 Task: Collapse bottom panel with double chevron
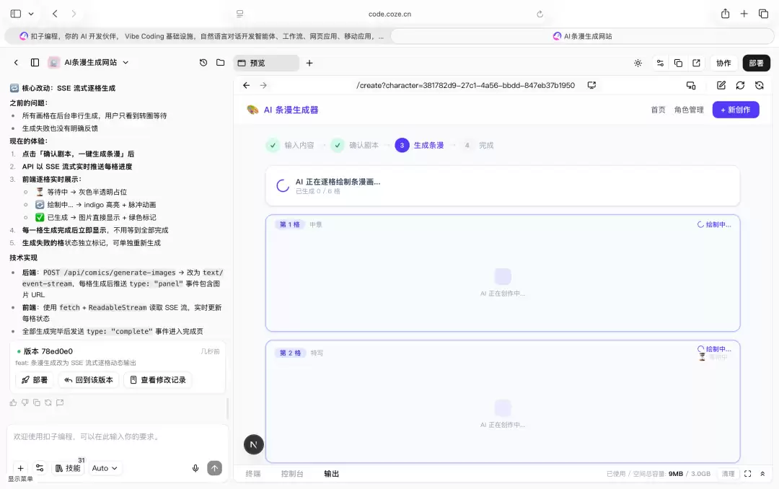pos(762,474)
